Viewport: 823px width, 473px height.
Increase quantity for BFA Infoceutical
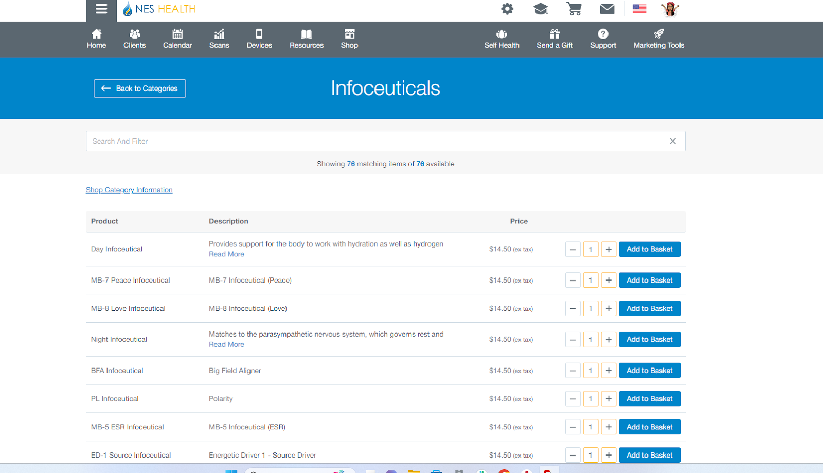[609, 371]
